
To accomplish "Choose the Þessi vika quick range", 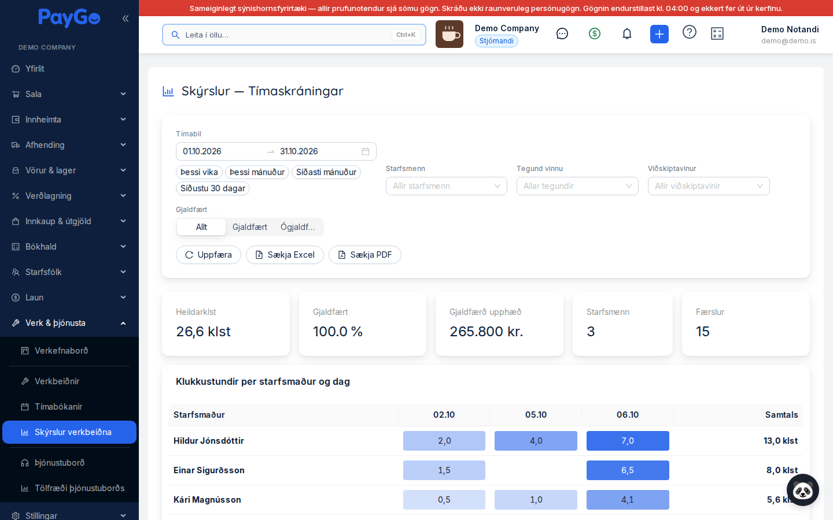I will point(200,172).
